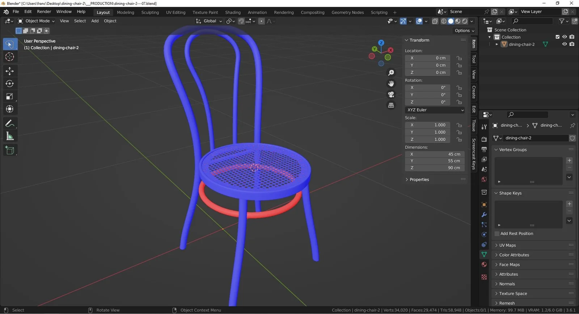Click the add vertex group plus button
The image size is (579, 314).
pyautogui.click(x=569, y=160)
